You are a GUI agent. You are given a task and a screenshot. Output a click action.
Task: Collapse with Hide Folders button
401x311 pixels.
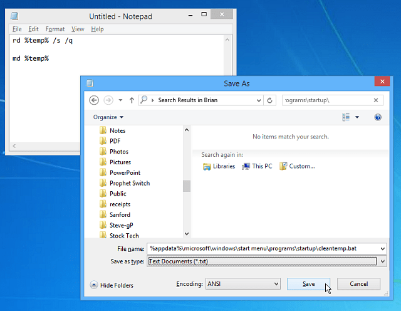click(x=112, y=285)
